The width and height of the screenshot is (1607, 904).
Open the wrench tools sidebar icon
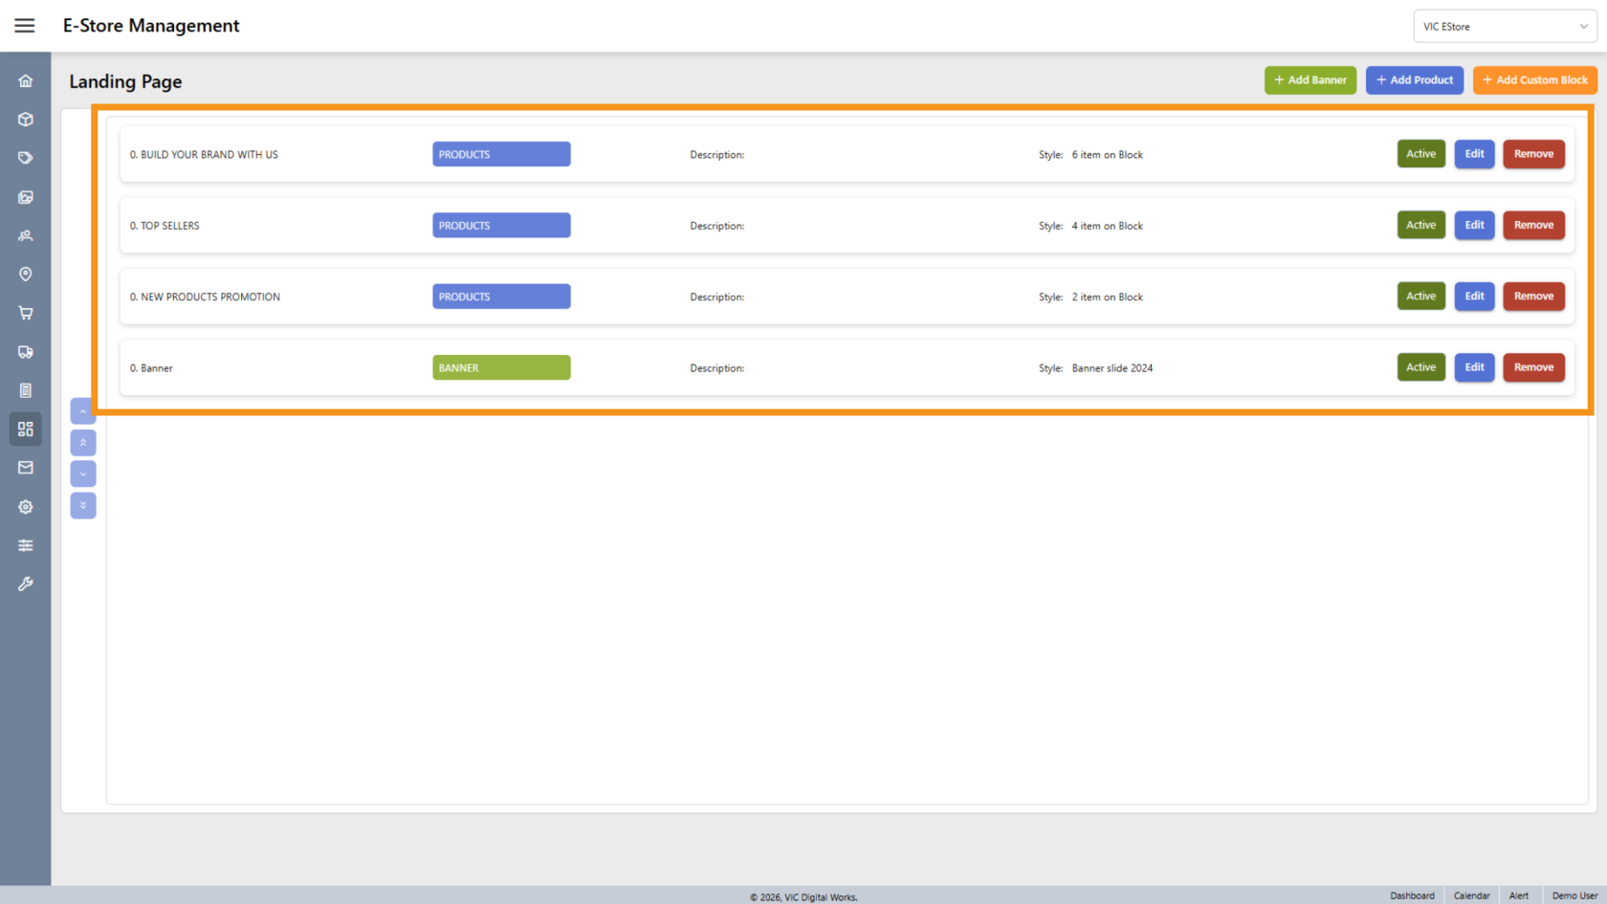coord(26,584)
